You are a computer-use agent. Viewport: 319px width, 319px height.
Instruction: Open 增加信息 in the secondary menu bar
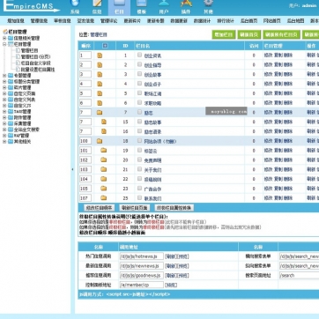tap(16, 21)
